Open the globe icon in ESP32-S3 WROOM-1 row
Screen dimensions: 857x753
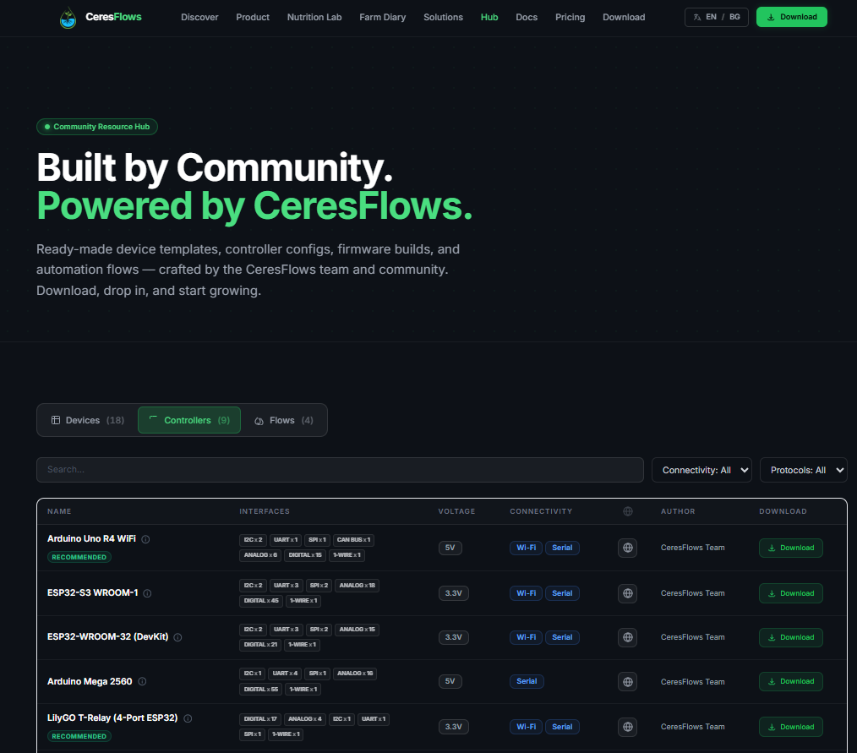pos(627,593)
